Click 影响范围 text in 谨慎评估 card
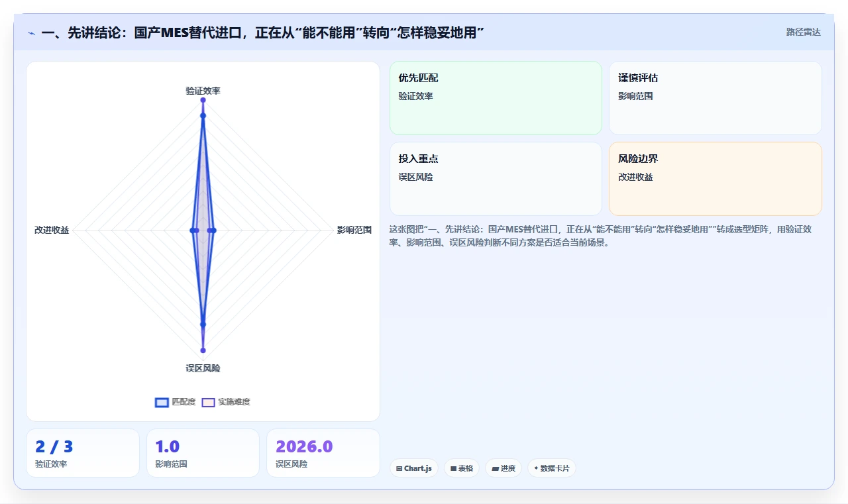 635,96
